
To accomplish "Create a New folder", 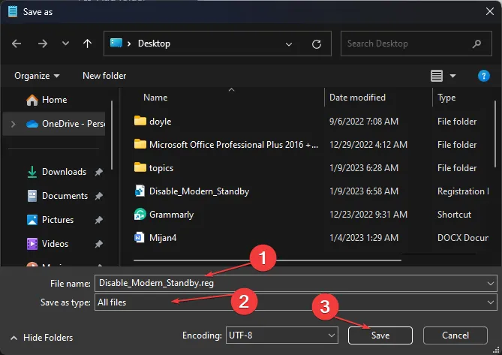I will 104,76.
